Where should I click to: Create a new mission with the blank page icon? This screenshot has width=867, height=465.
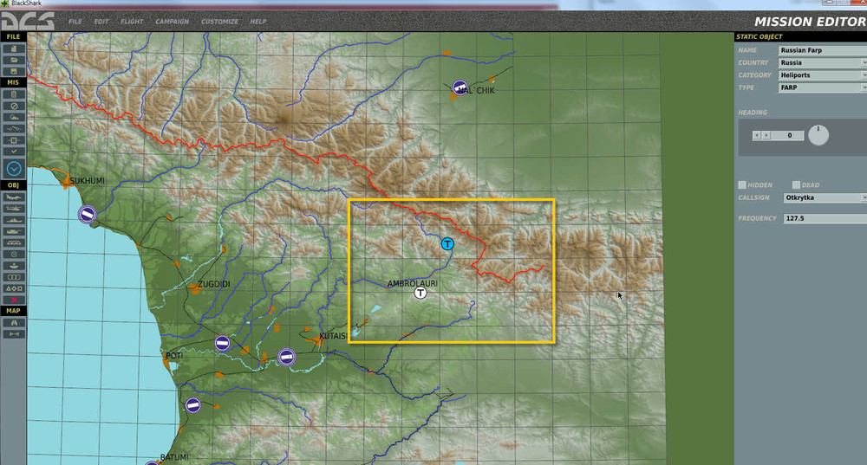[x=14, y=48]
